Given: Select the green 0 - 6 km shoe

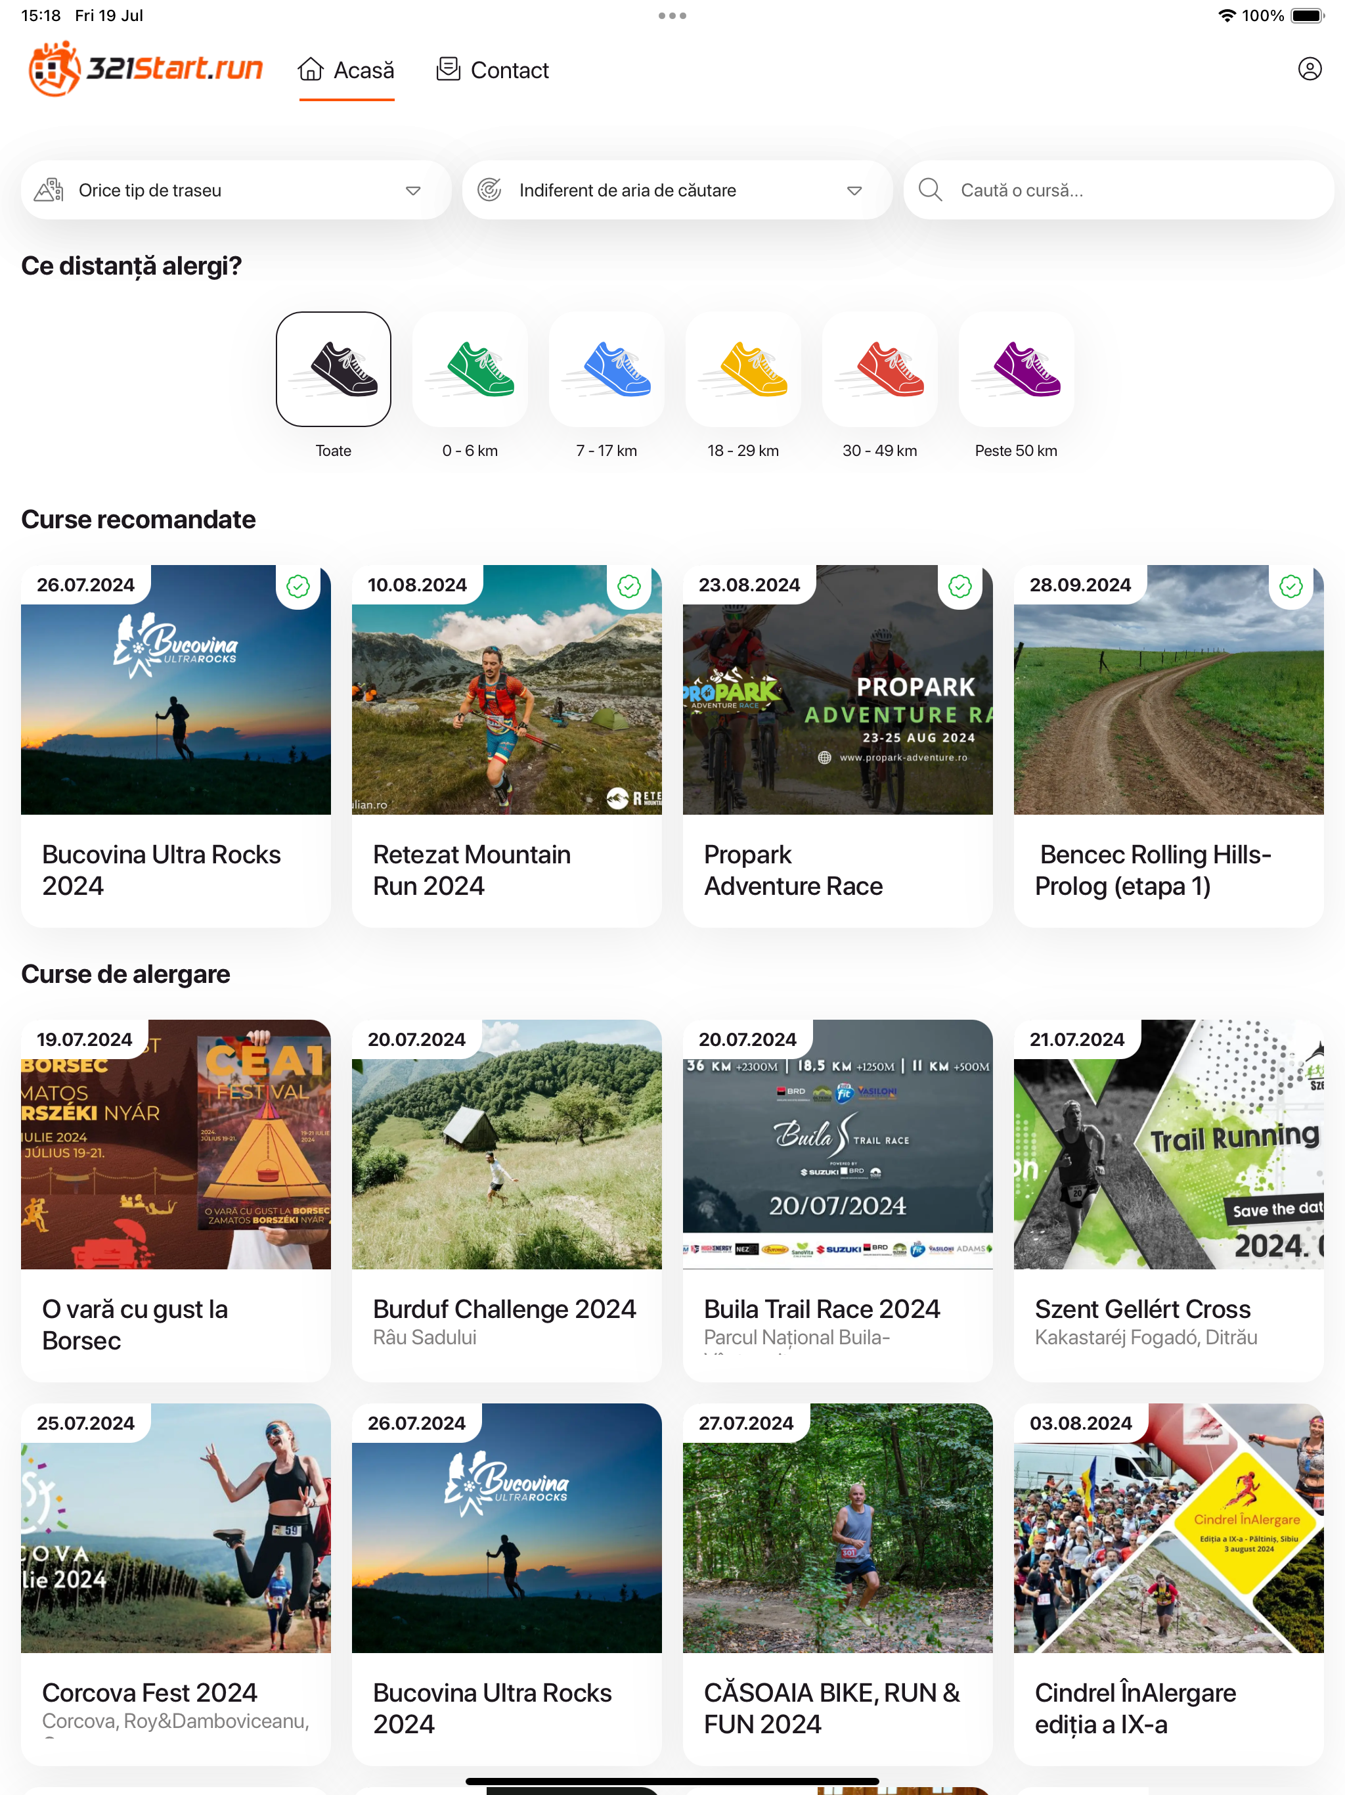Looking at the screenshot, I should [470, 369].
